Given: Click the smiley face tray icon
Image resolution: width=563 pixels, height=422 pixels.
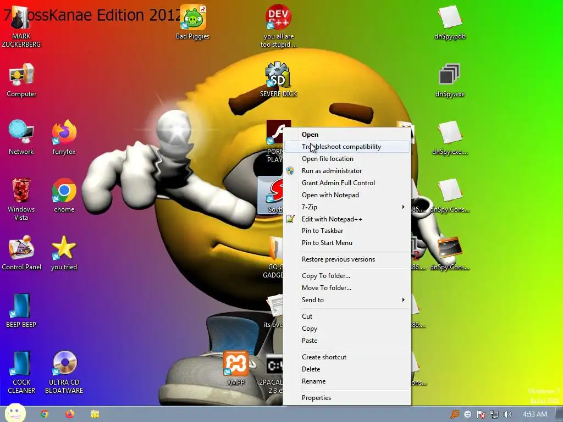Looking at the screenshot, I should [x=467, y=414].
